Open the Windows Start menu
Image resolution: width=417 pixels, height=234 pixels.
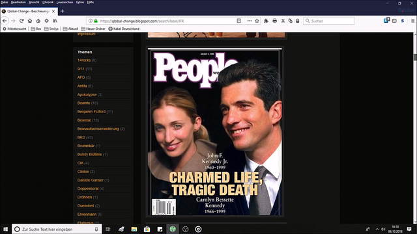(x=6, y=229)
